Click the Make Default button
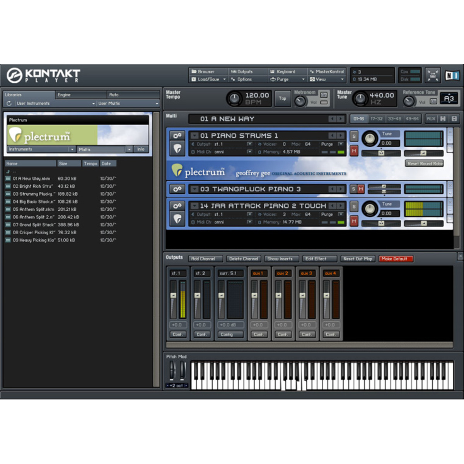 tap(396, 259)
